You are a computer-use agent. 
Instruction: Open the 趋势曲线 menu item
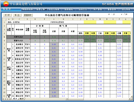point(69,9)
